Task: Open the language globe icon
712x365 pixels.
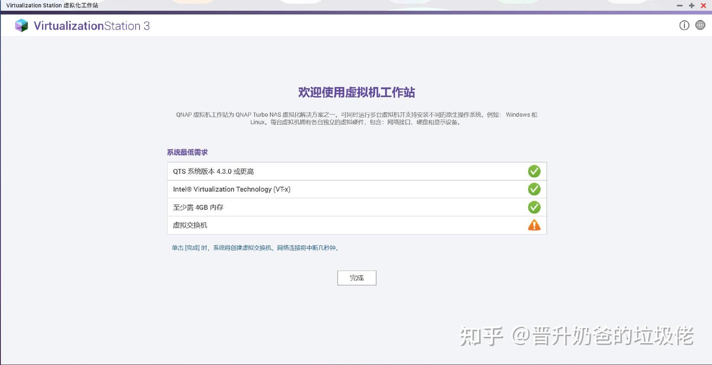Action: click(x=700, y=25)
